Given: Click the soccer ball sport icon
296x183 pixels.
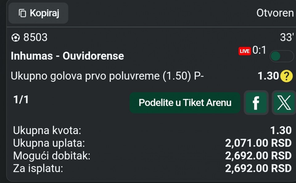Looking at the screenshot, I should (x=15, y=38).
